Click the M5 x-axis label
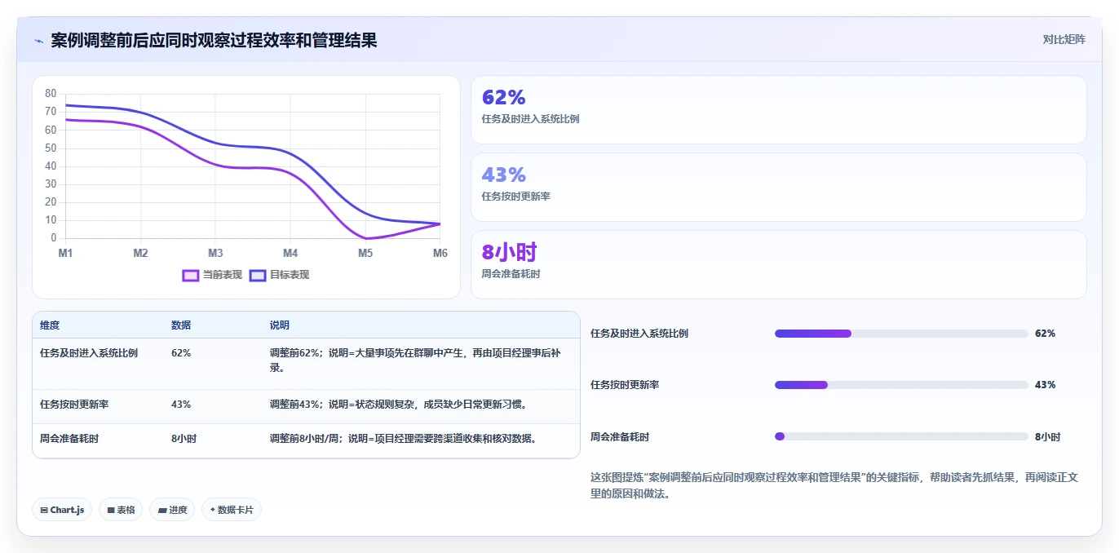Viewport: 1119px width, 553px height. [365, 254]
